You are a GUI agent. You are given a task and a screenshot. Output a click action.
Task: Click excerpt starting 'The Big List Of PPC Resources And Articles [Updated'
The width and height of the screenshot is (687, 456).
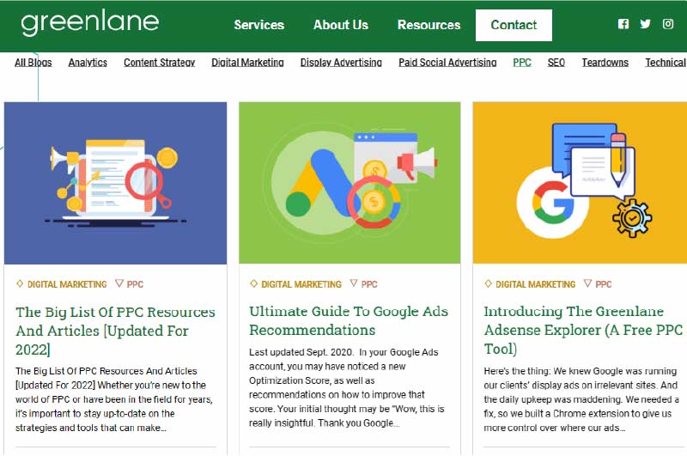(x=114, y=399)
